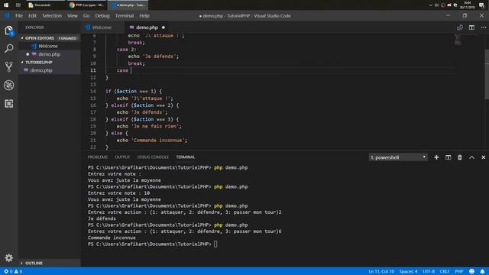Click CRLF end-of-line selector
Image resolution: width=489 pixels, height=275 pixels.
pos(445,271)
